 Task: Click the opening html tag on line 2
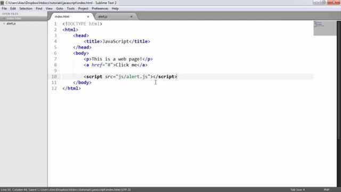70,30
